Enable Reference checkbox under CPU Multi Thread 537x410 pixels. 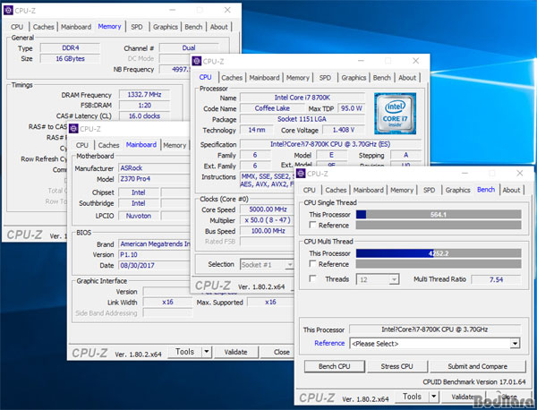(x=311, y=264)
